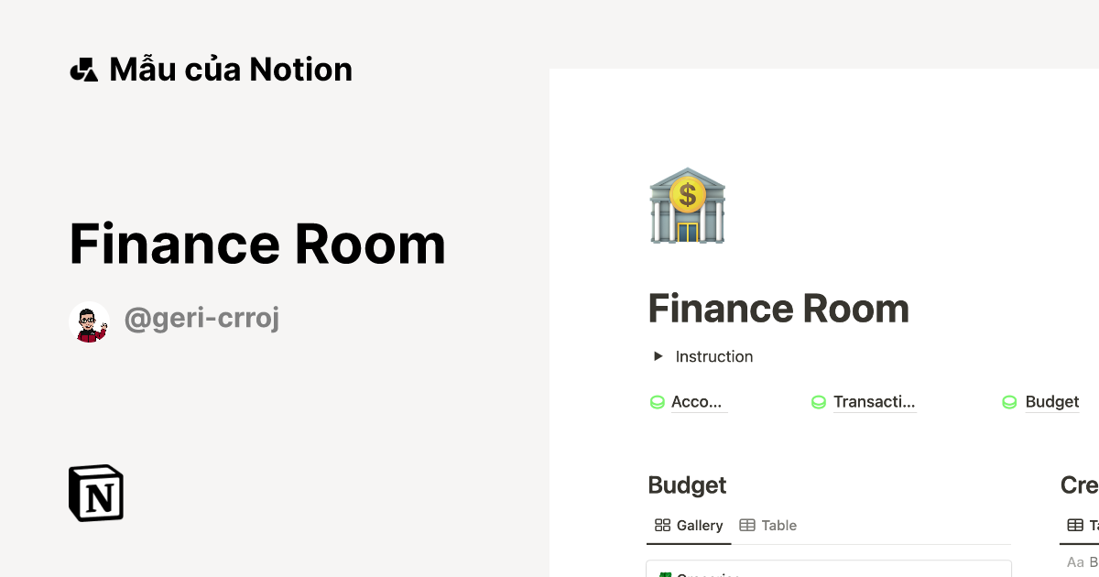Click the bank building page icon

point(687,204)
